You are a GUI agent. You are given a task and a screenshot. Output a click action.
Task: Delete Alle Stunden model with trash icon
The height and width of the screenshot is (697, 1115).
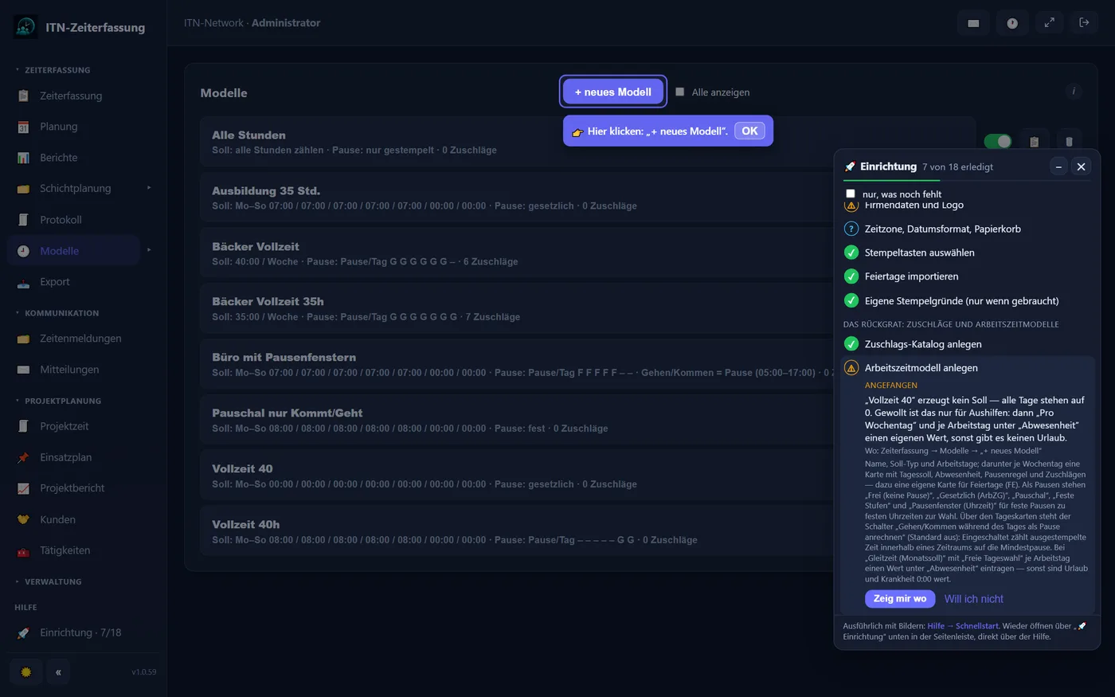1069,142
